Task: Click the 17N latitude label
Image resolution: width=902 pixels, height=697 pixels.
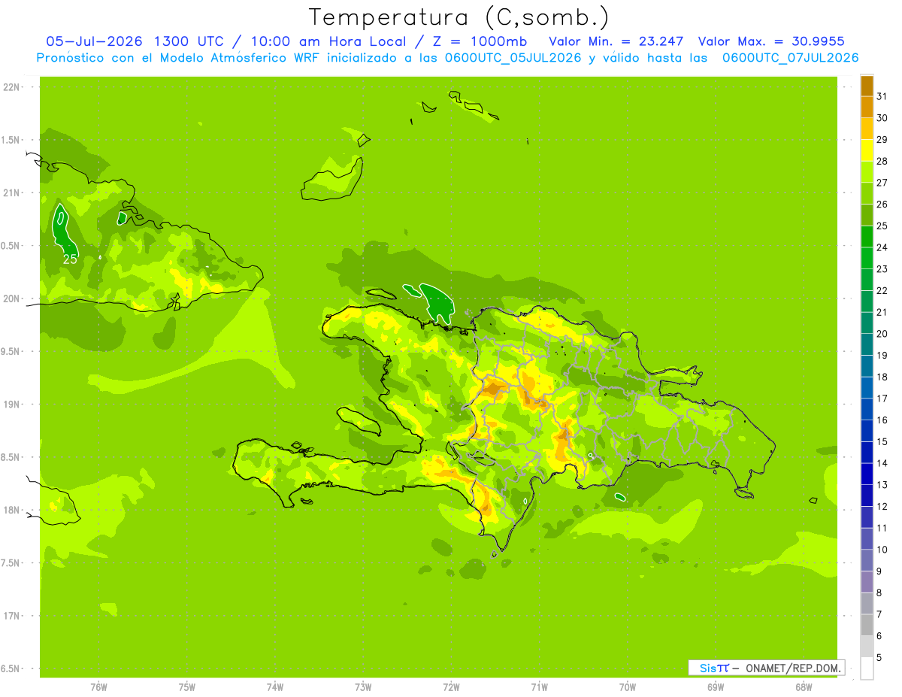Action: coord(12,616)
